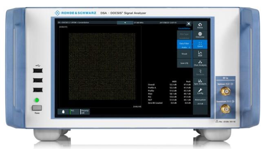265x149 pixels.
Task: Select the Pilot MER row
Action: [x=169, y=94]
